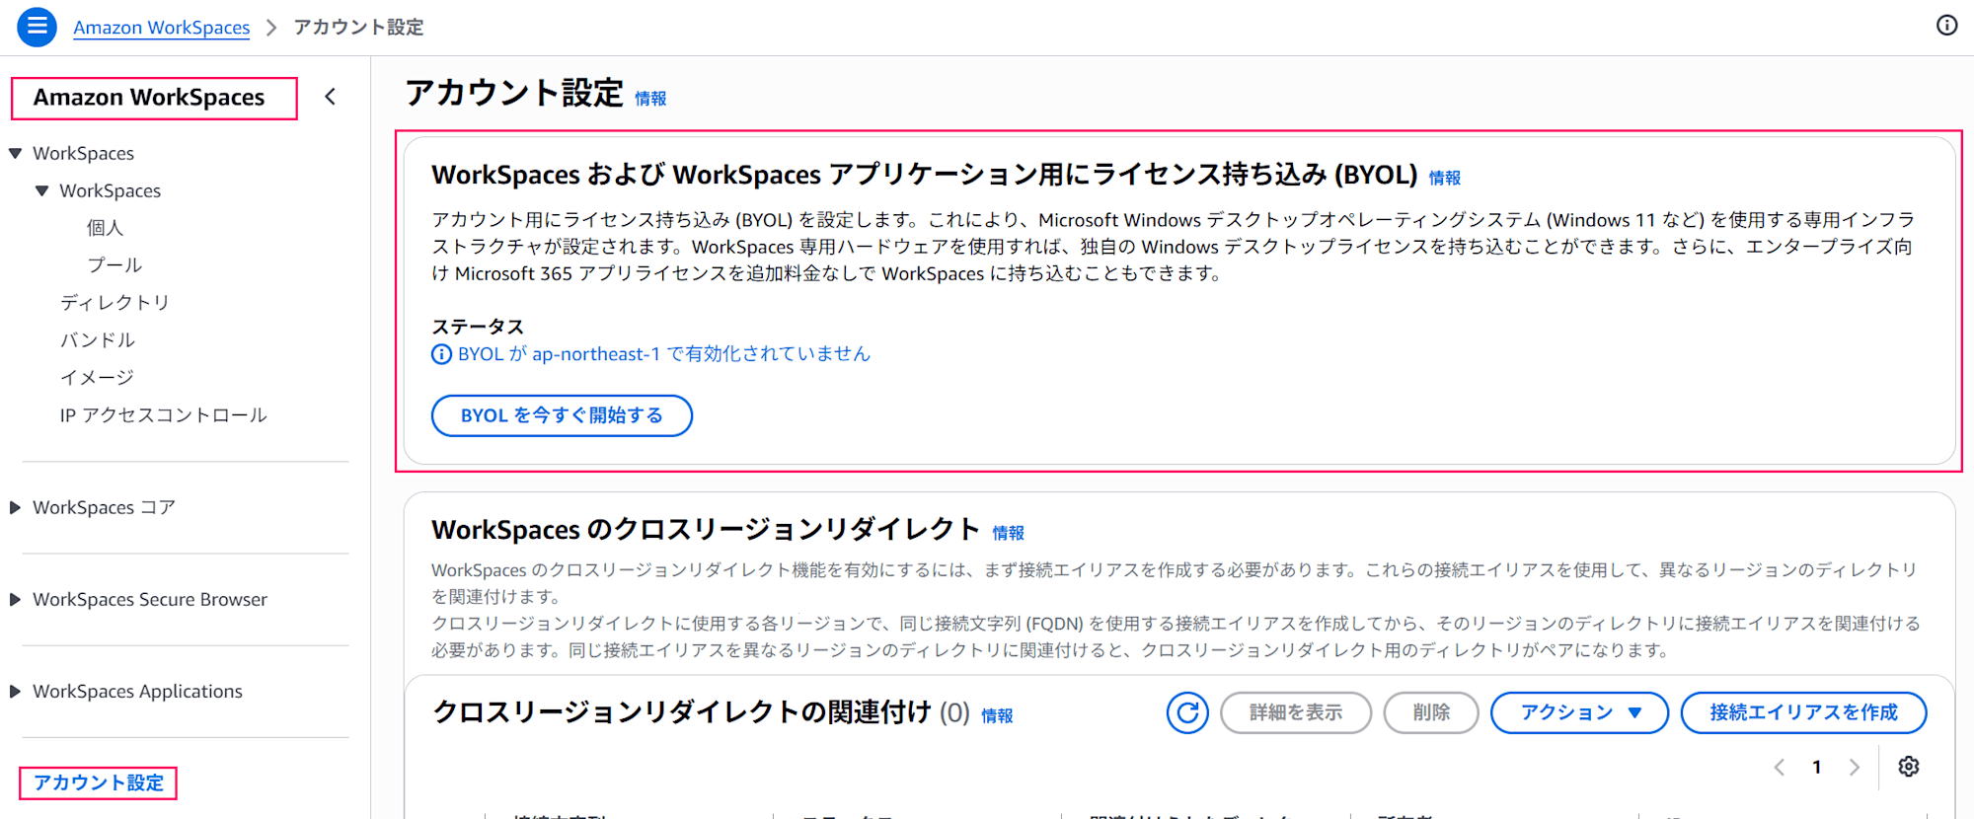Navigate to IP アクセスコントロール
The width and height of the screenshot is (1974, 819).
pyautogui.click(x=163, y=415)
